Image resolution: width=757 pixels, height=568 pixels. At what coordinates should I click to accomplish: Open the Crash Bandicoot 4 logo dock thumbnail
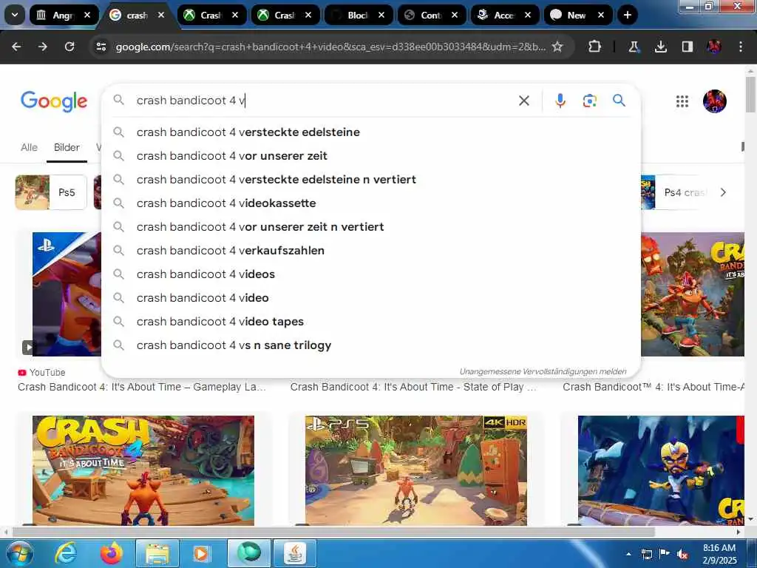pos(143,470)
